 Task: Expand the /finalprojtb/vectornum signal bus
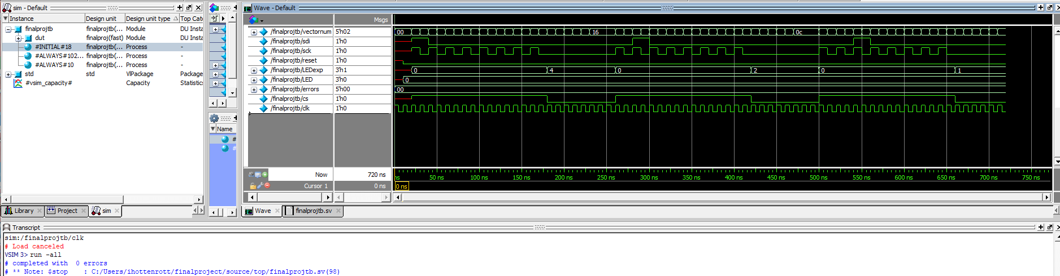click(x=254, y=32)
